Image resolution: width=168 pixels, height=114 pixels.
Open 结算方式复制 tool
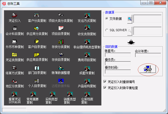click(x=15, y=68)
